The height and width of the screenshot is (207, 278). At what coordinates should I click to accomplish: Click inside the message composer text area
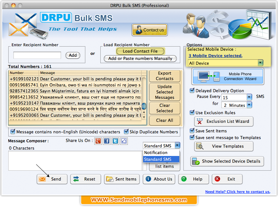[75, 161]
